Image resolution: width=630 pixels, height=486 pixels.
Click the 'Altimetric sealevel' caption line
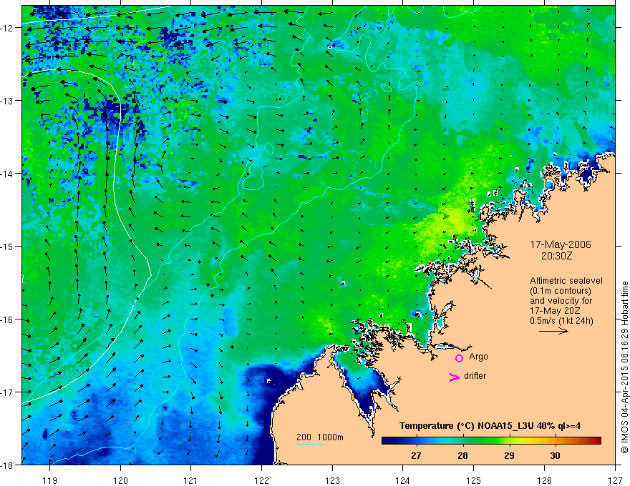(566, 281)
